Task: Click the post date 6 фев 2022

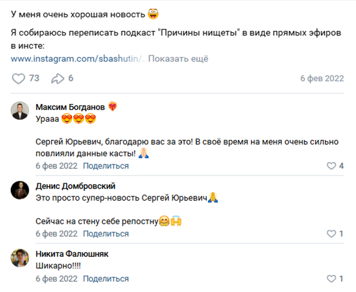Action: coord(322,78)
